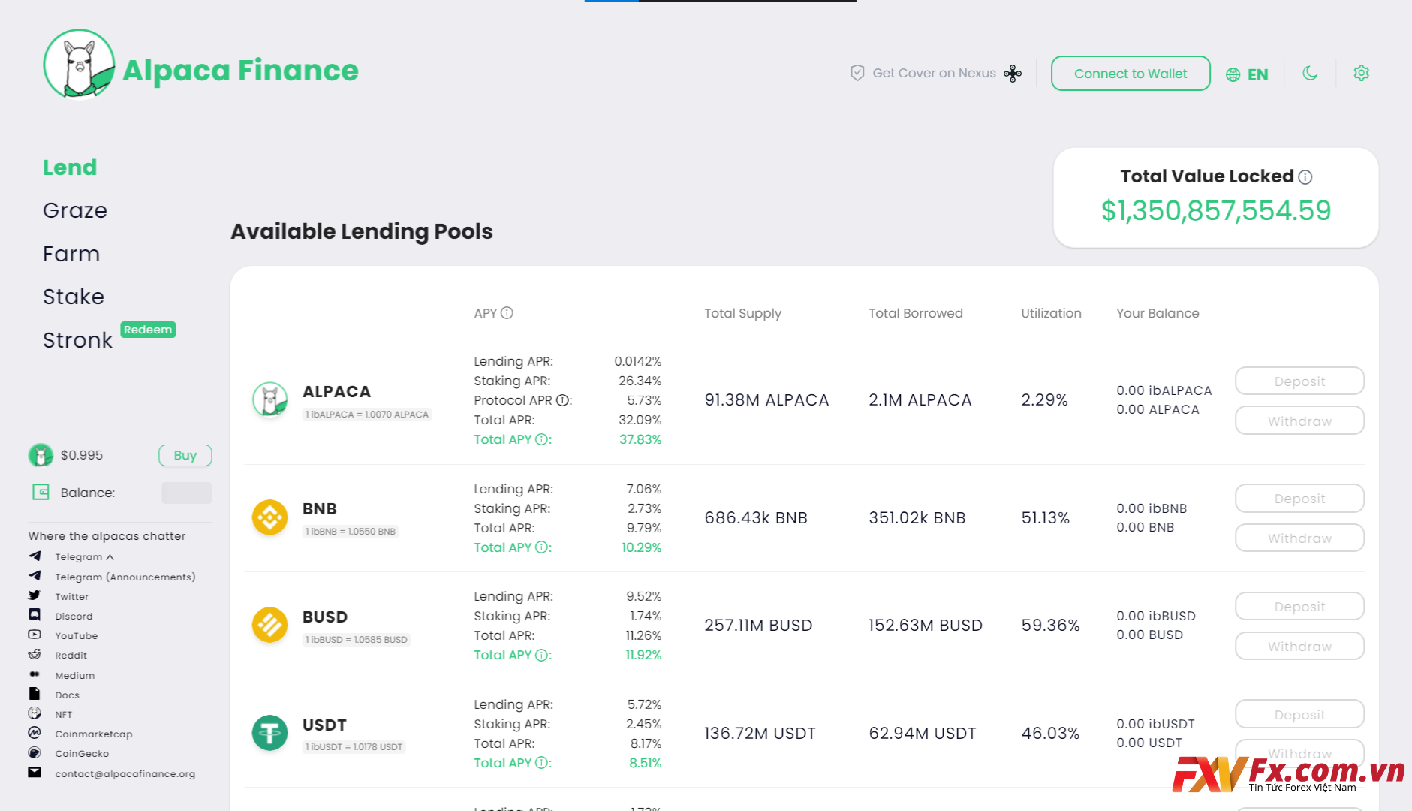Click the Twitter bird icon
This screenshot has width=1412, height=811.
click(x=35, y=595)
